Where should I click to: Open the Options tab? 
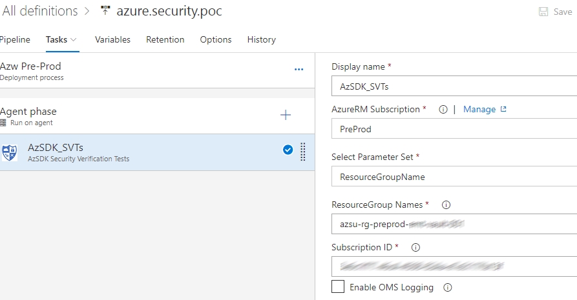tap(216, 40)
